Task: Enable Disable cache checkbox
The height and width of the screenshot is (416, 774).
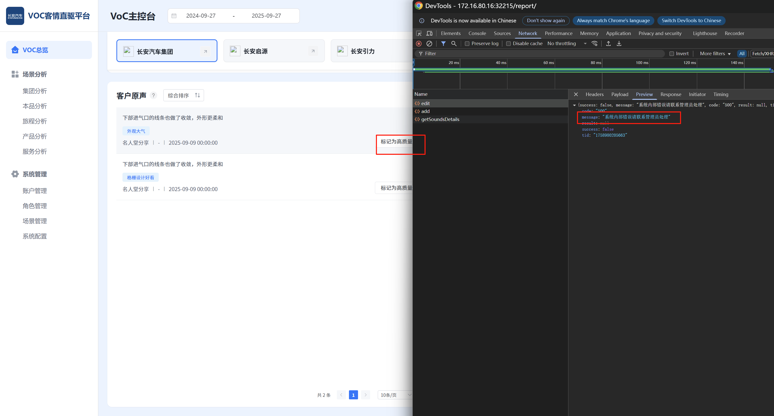Action: 508,44
